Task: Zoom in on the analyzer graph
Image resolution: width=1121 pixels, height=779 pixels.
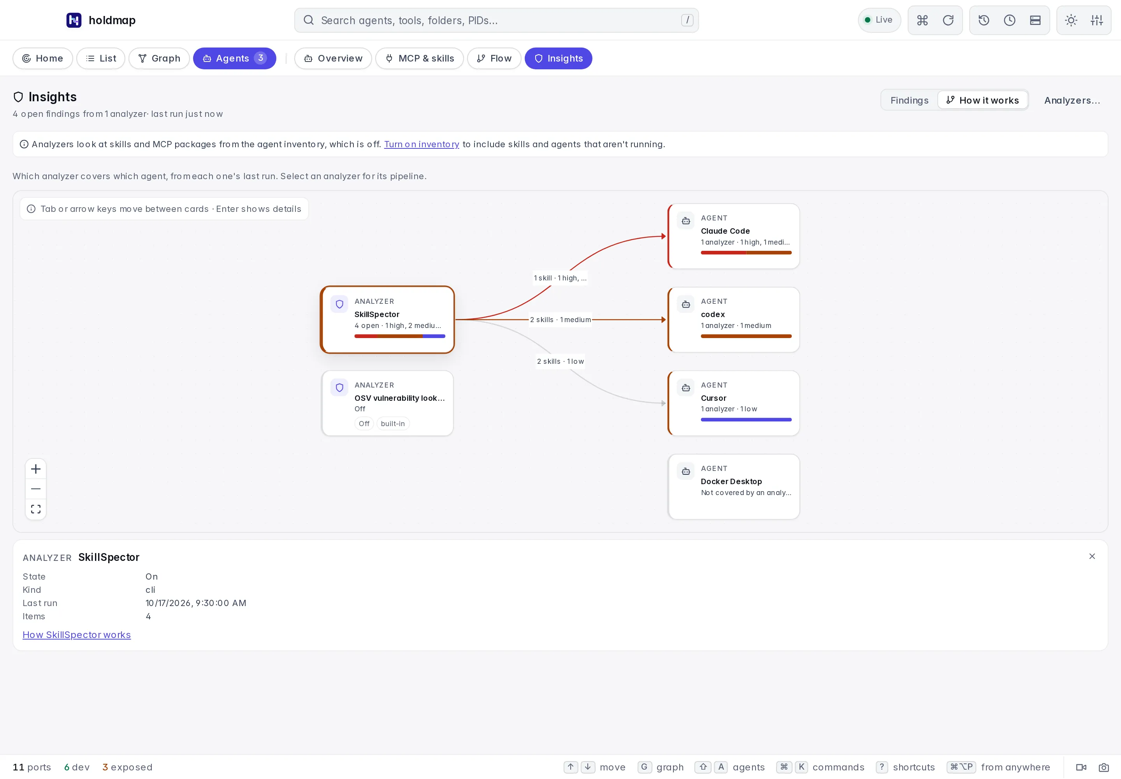Action: click(35, 469)
